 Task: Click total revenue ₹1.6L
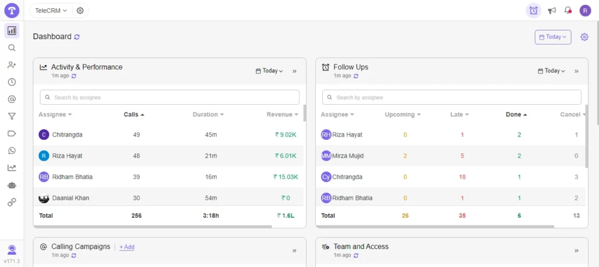coord(285,215)
